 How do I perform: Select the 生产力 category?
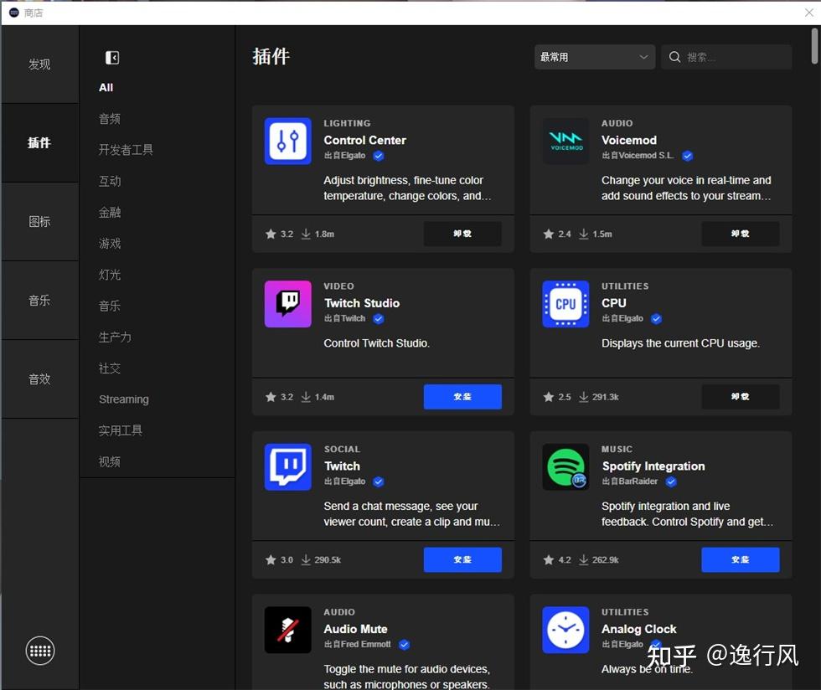[115, 337]
